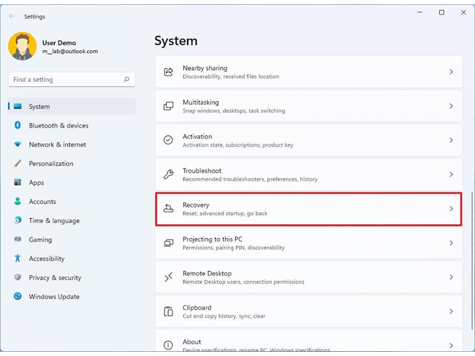This screenshot has width=475, height=356.
Task: Click the Nearby sharing icon
Action: coord(169,72)
